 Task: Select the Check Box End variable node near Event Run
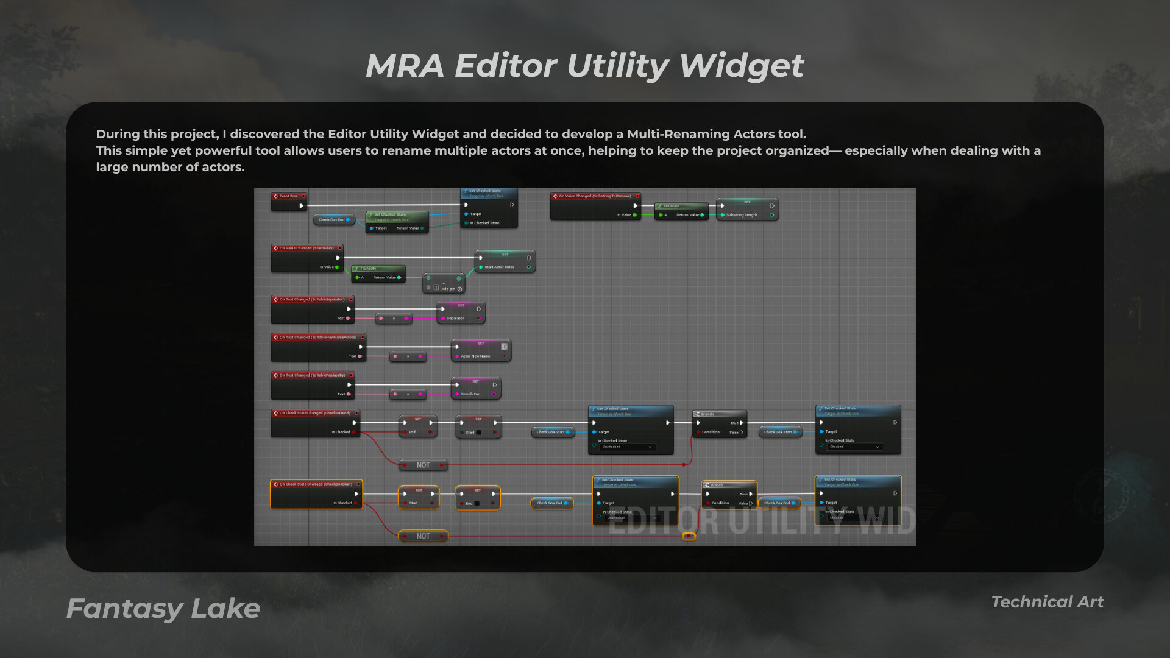point(334,219)
